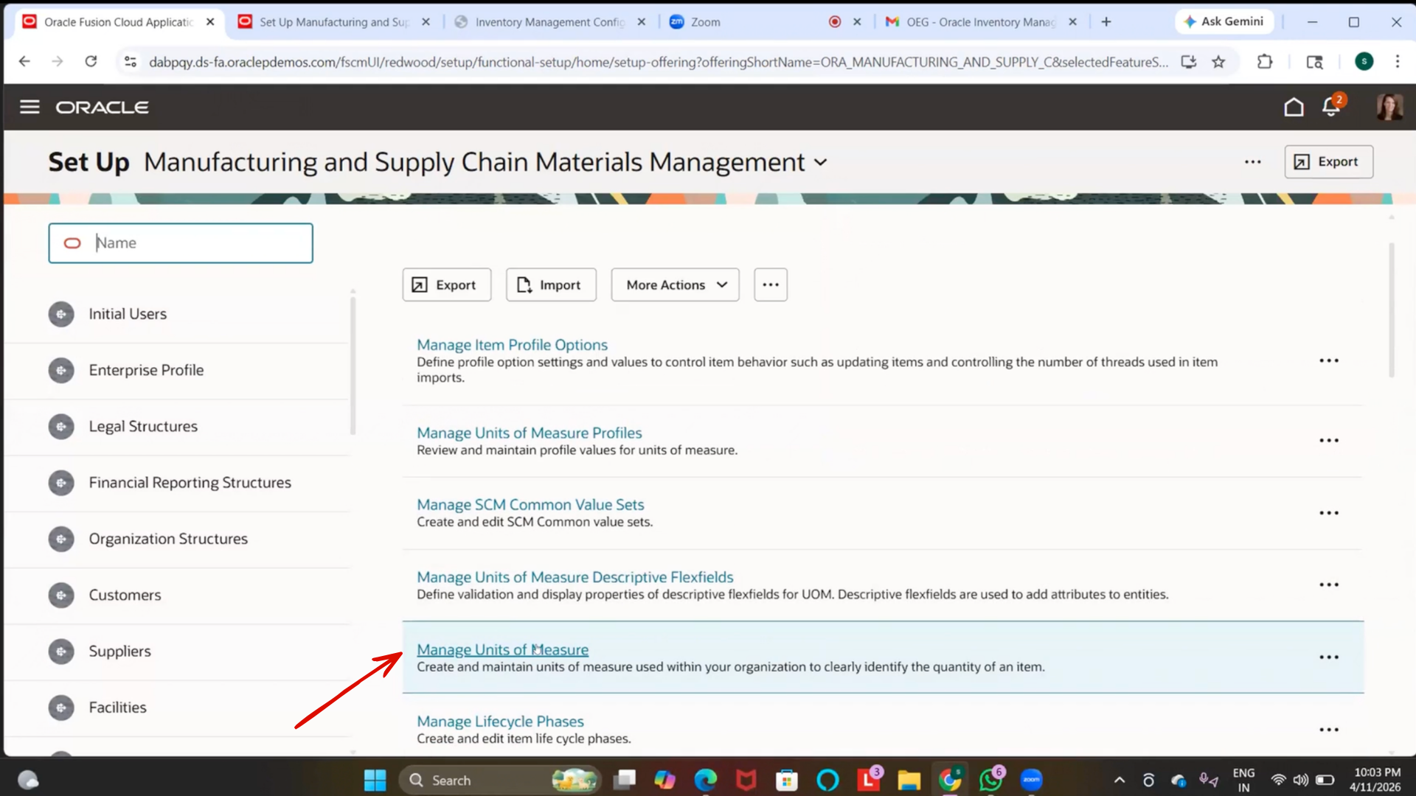Click the task list vertical scrollbar
This screenshot has height=796, width=1416.
click(x=1392, y=310)
